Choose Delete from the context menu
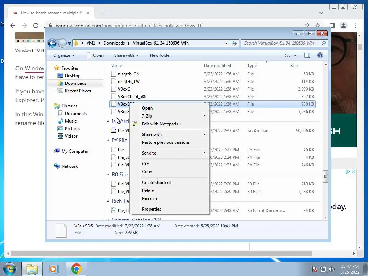This screenshot has height=276, width=368. pos(169,190)
